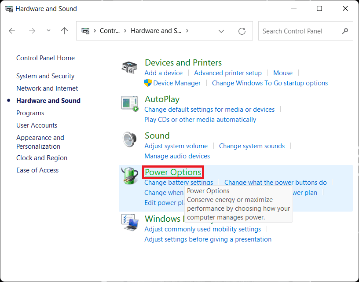Click Edit power plan link
The width and height of the screenshot is (359, 282).
[x=165, y=203]
